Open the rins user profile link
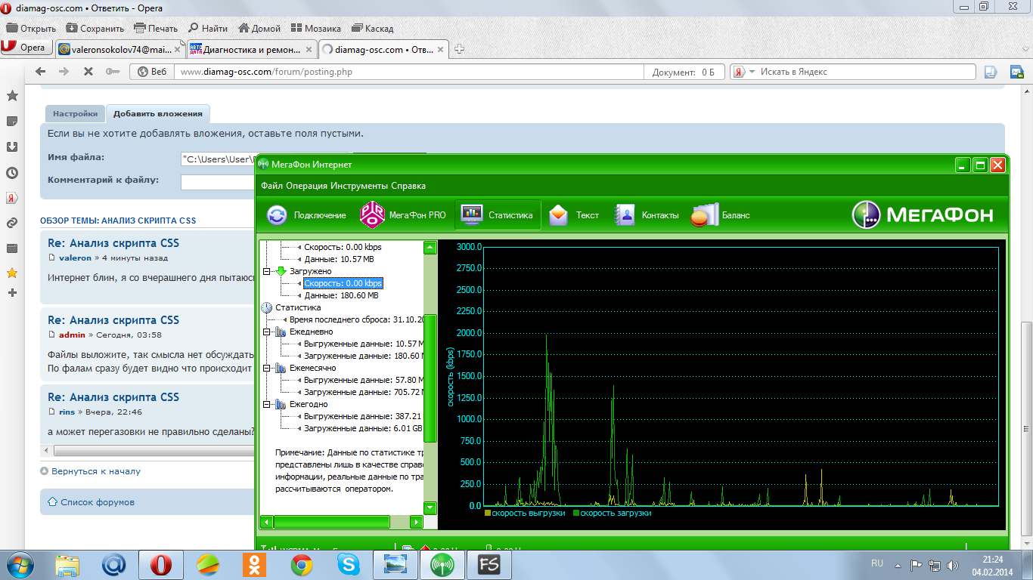This screenshot has height=580, width=1033. pyautogui.click(x=67, y=412)
